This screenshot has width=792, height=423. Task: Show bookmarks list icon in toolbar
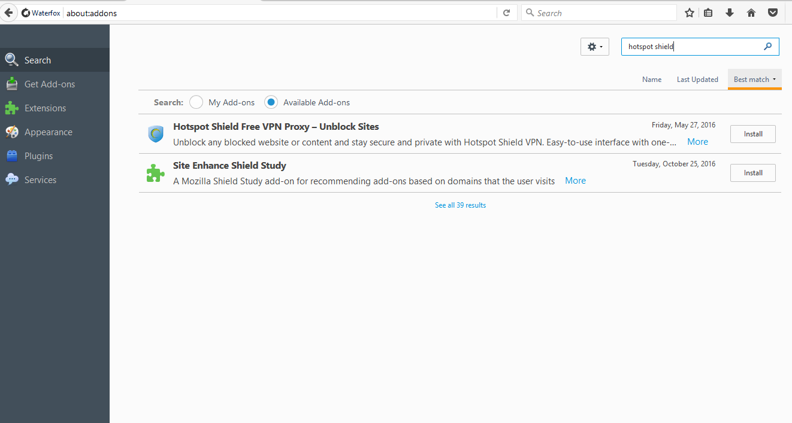(708, 13)
